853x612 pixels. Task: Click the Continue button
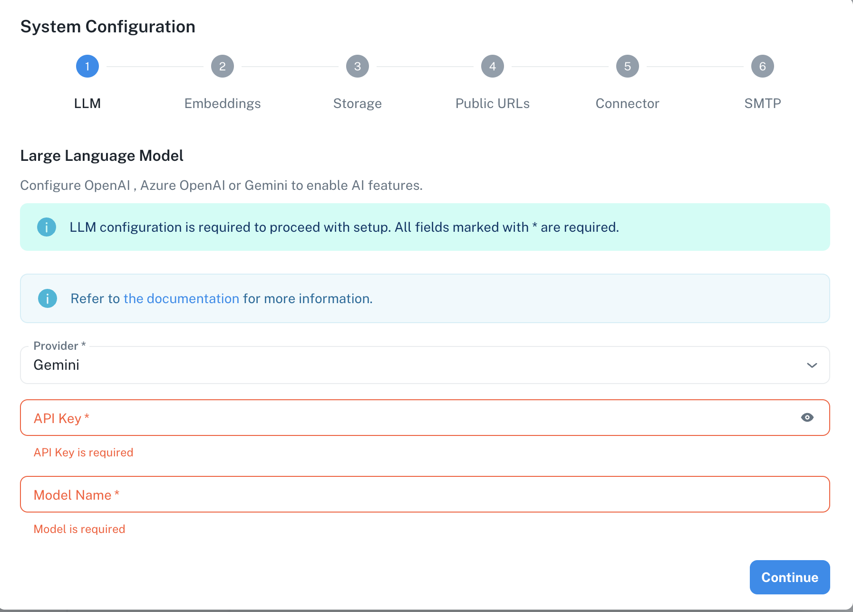[790, 577]
